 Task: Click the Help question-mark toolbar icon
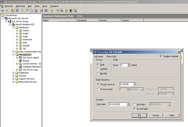[x=42, y=11]
